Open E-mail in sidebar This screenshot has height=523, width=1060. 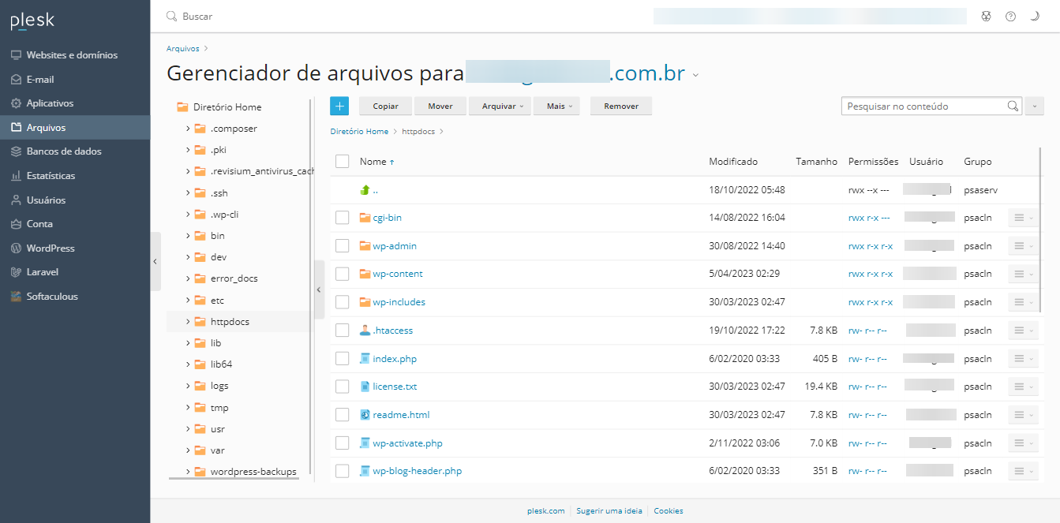[75, 80]
